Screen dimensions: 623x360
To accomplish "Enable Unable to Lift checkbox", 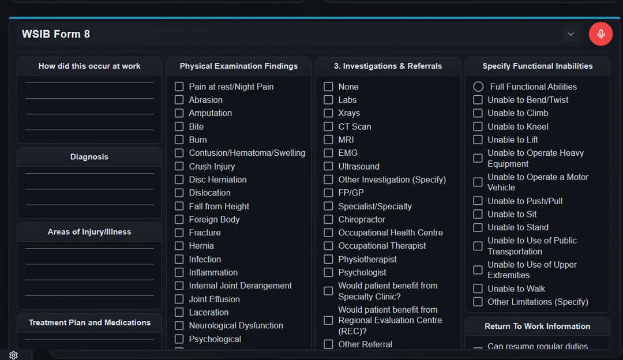I will click(x=478, y=140).
